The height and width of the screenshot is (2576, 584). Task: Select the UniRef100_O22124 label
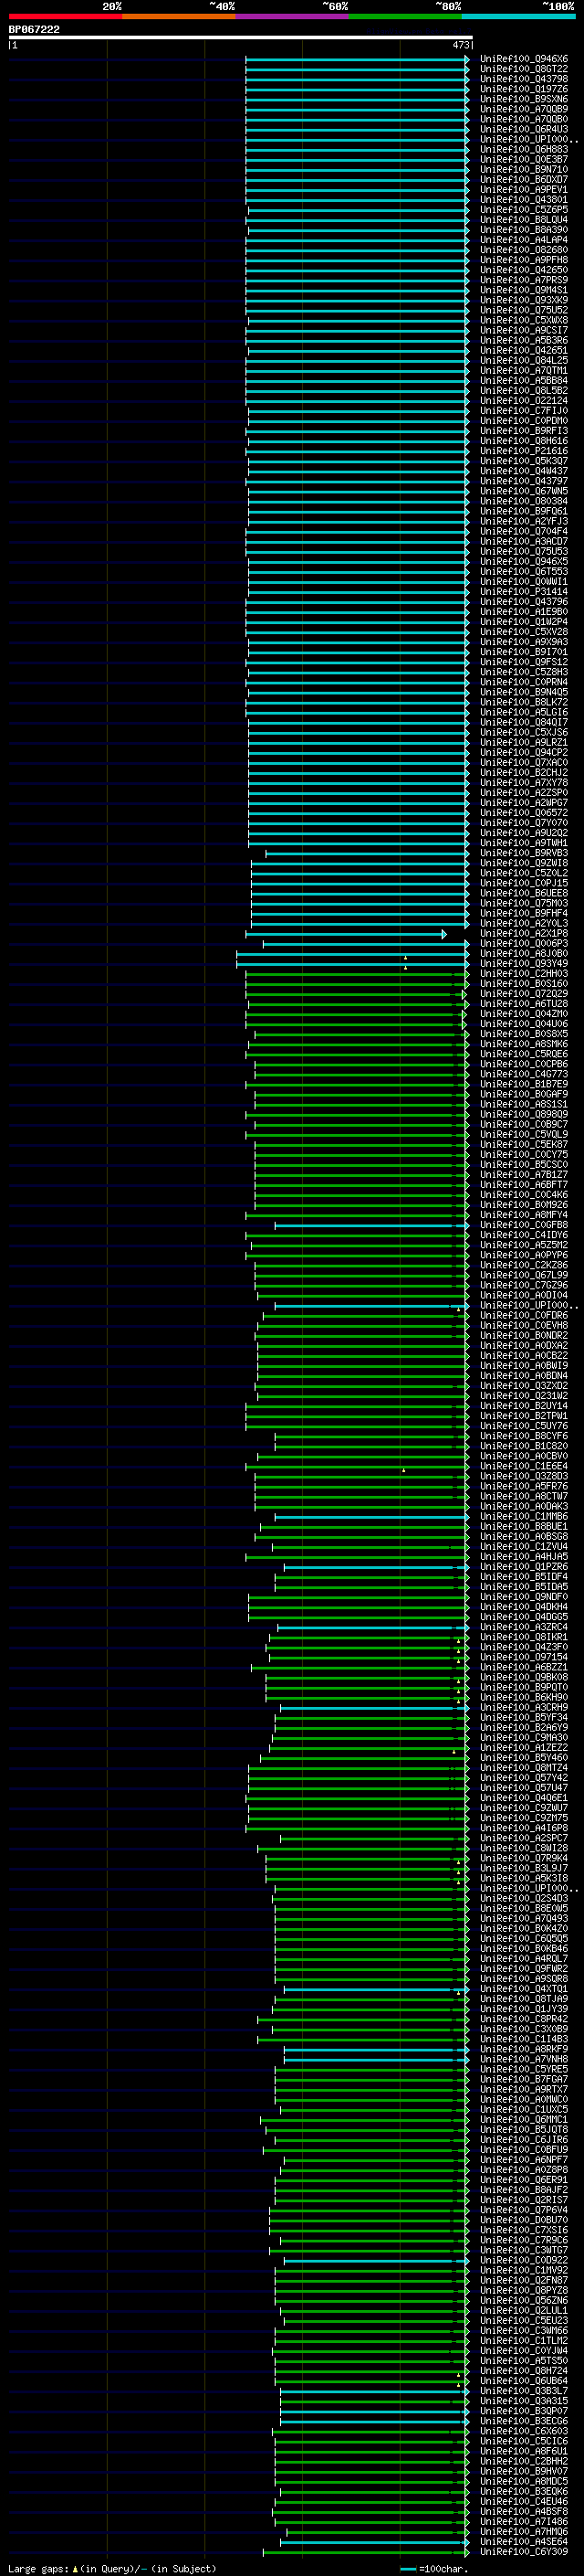524,401
